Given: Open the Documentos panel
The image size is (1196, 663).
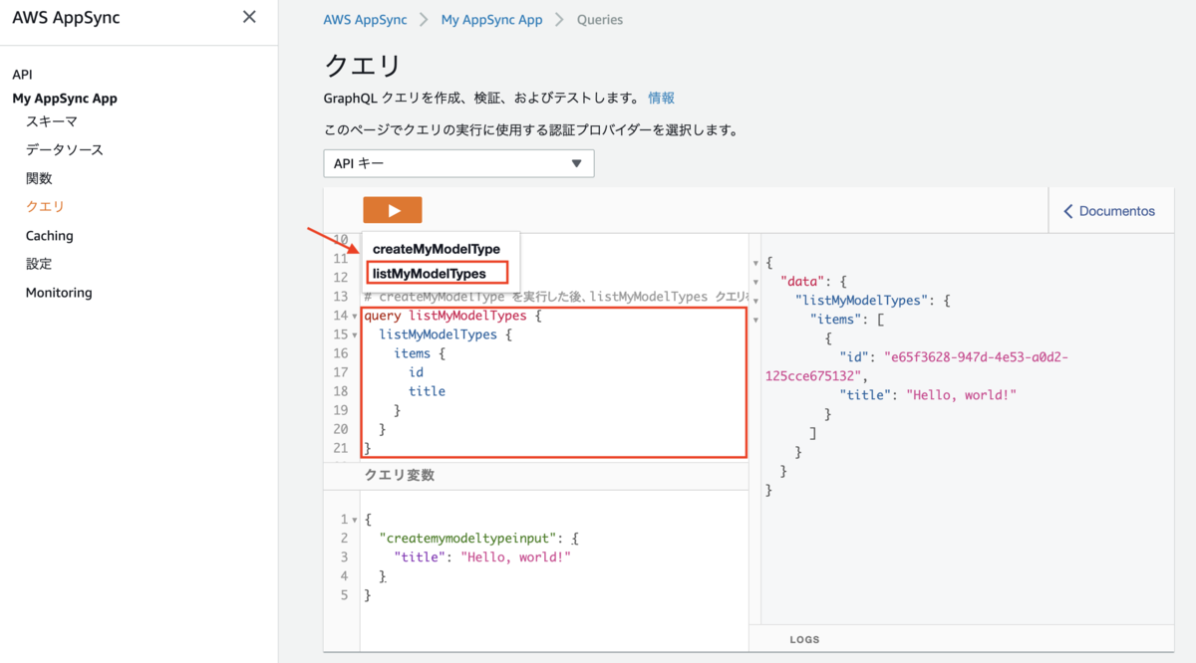Looking at the screenshot, I should (1109, 211).
